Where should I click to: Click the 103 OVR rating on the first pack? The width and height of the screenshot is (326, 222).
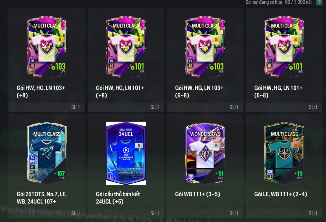[x=58, y=67]
